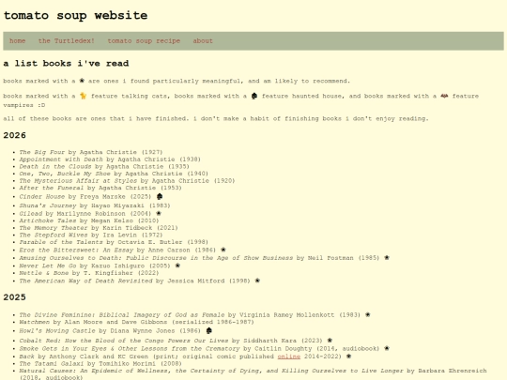Select 'The Mysterious Affair at Styles' entry
Image resolution: width=507 pixels, height=380 pixels.
click(127, 181)
